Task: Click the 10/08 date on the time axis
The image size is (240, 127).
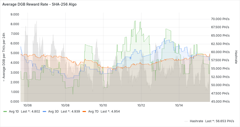Action: tap(65, 105)
